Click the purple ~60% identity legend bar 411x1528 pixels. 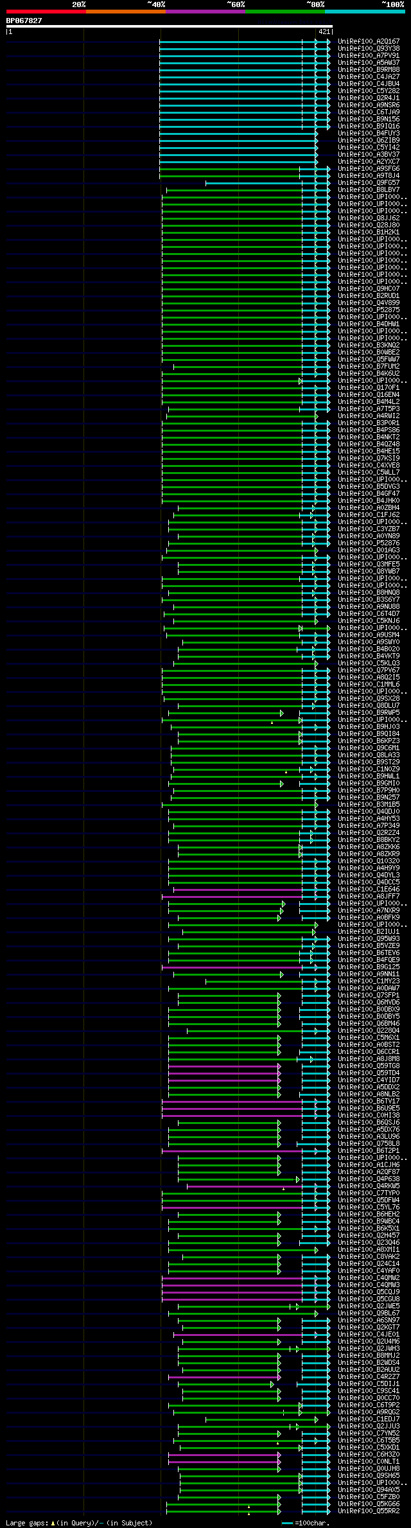205,12
